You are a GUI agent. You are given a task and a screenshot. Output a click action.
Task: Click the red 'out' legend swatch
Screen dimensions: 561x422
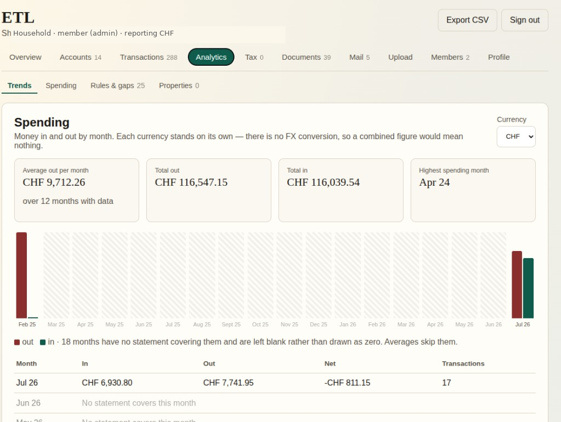coord(17,343)
